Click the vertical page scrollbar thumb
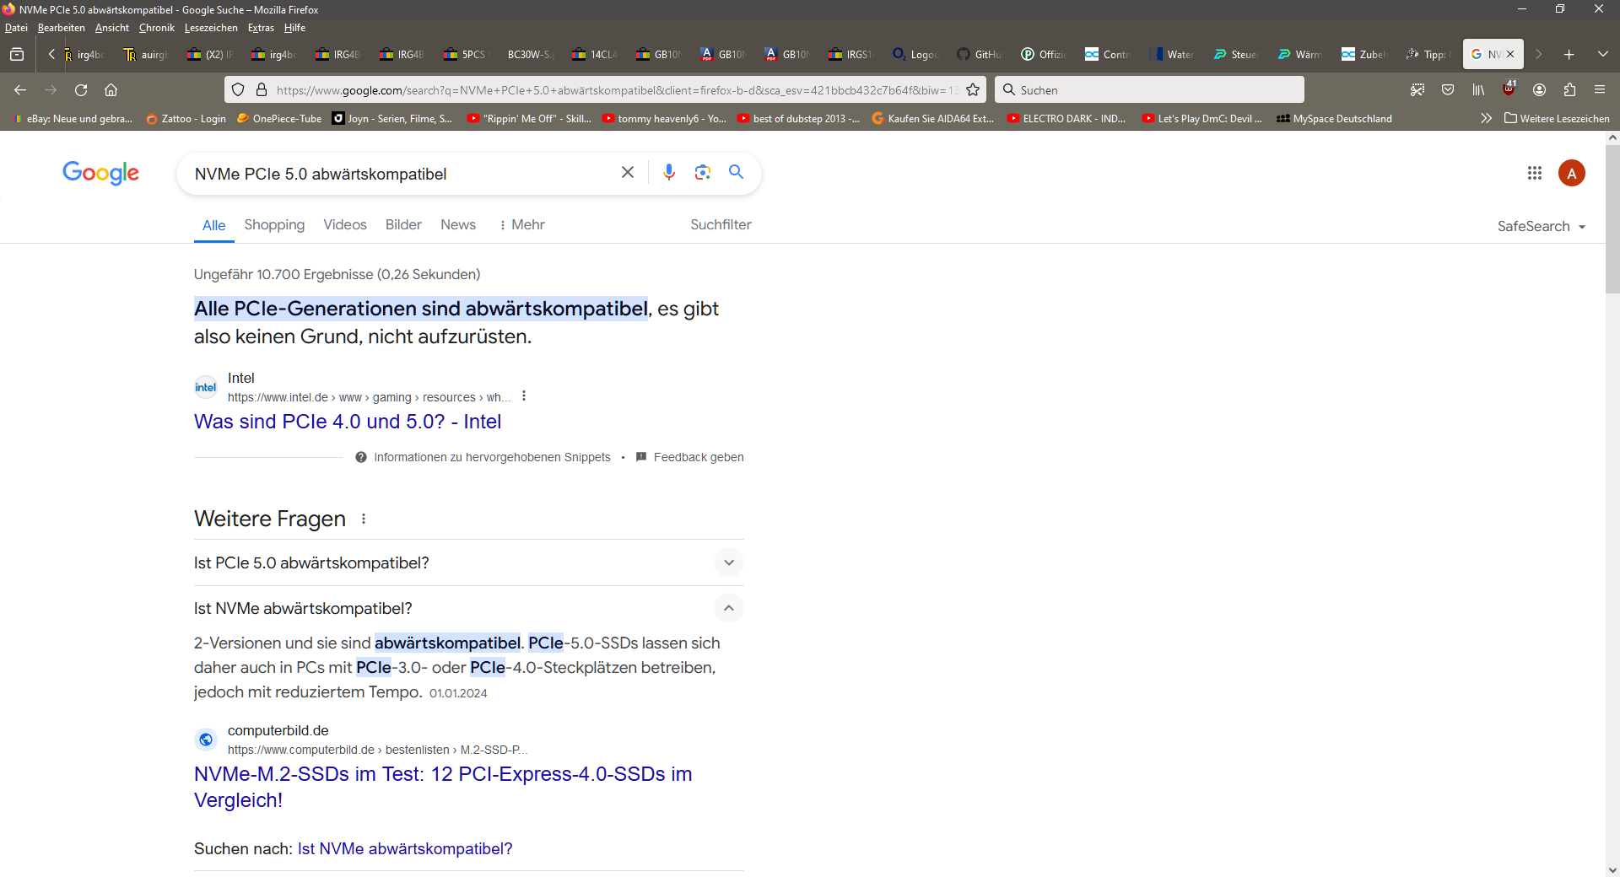The width and height of the screenshot is (1620, 877). [x=1612, y=219]
